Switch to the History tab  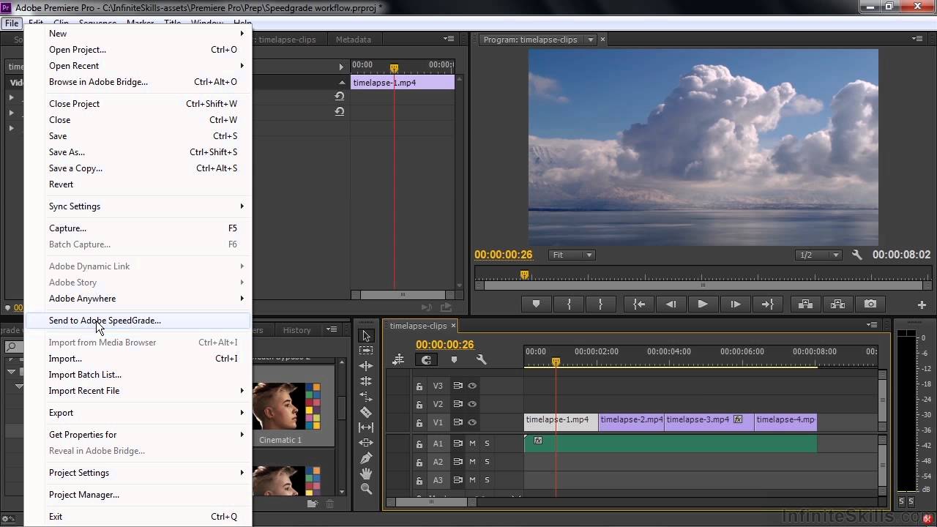(x=296, y=330)
